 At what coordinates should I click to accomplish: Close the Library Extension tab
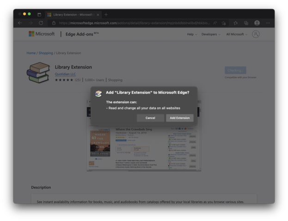[x=98, y=15]
